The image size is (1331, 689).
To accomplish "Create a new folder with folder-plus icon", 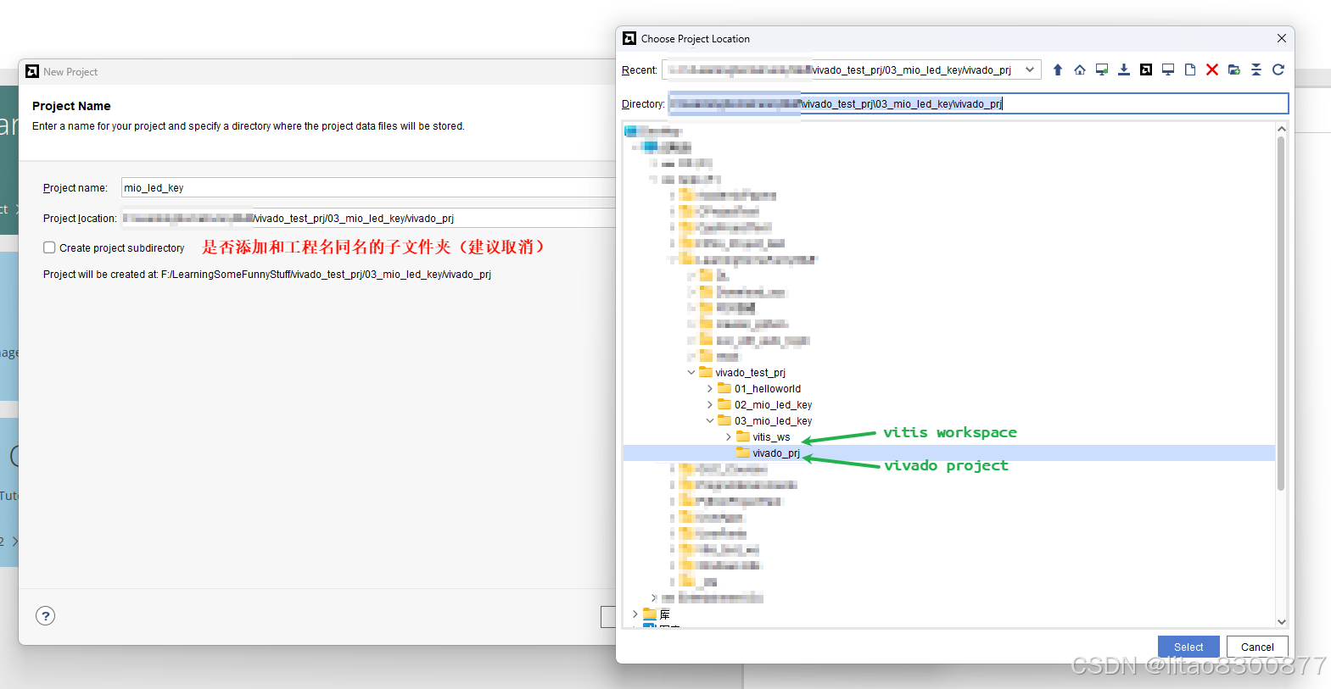I will click(1234, 69).
